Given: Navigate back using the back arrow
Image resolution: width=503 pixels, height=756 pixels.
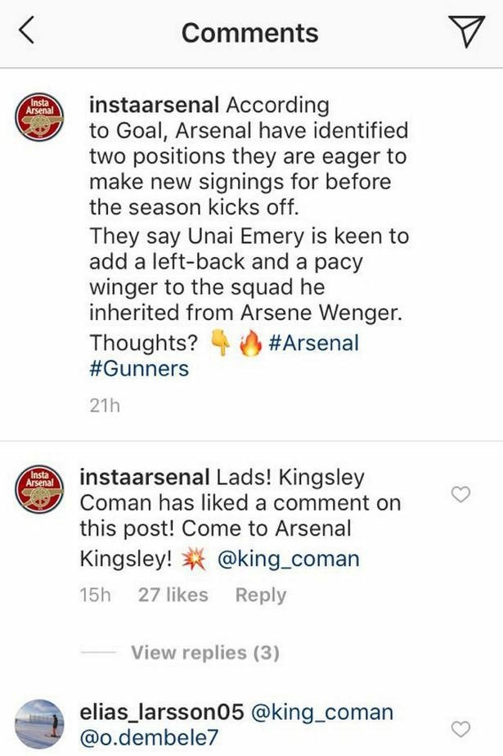Looking at the screenshot, I should [27, 31].
